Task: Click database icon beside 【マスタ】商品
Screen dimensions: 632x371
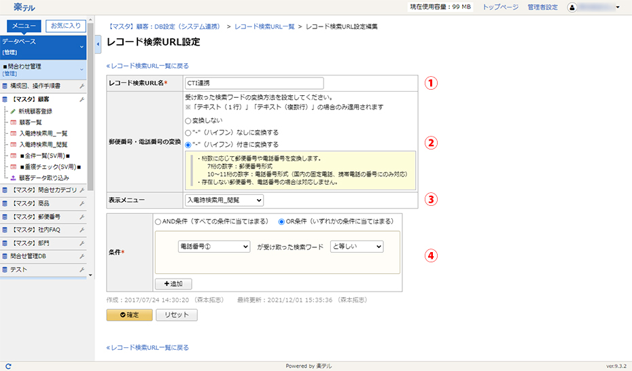Action: pos(5,203)
